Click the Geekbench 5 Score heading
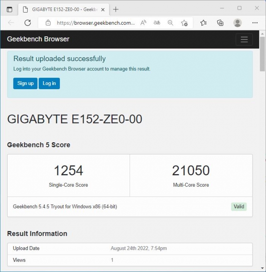This screenshot has height=272, width=266. pyautogui.click(x=39, y=145)
